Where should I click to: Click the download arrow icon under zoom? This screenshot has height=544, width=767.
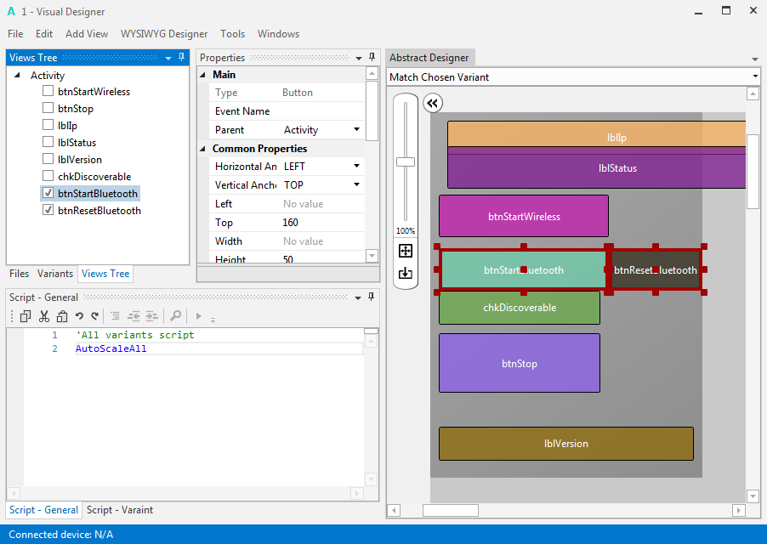[406, 273]
